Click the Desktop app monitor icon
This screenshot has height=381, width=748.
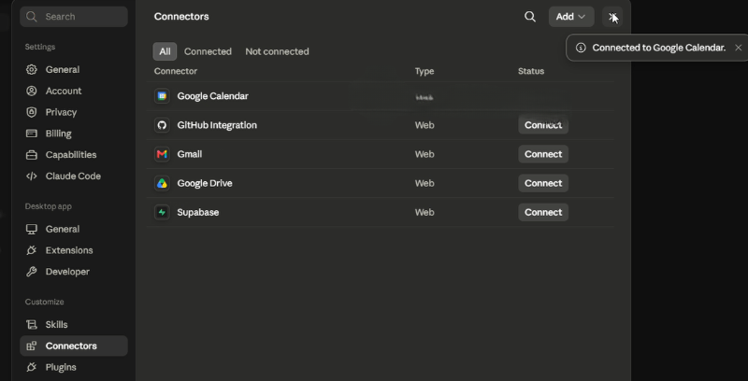[32, 229]
